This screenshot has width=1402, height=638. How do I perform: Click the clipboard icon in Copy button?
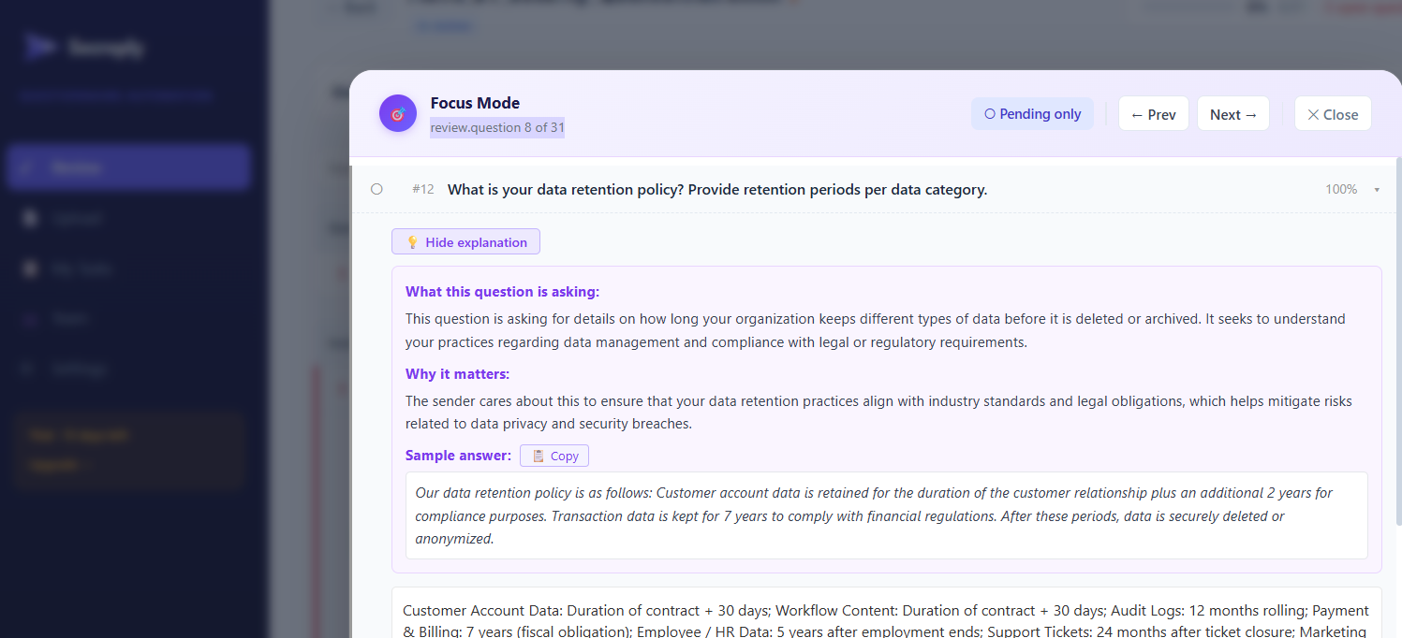pos(539,456)
